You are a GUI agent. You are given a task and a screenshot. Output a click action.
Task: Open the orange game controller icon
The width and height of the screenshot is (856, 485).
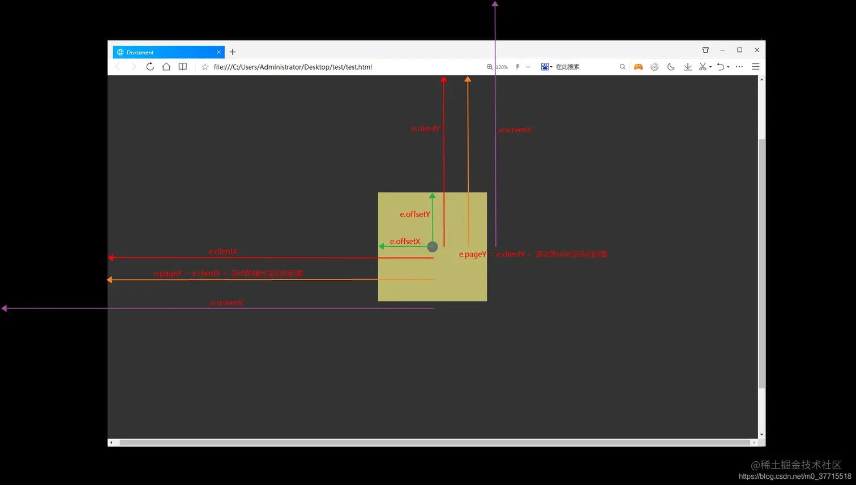pos(639,67)
